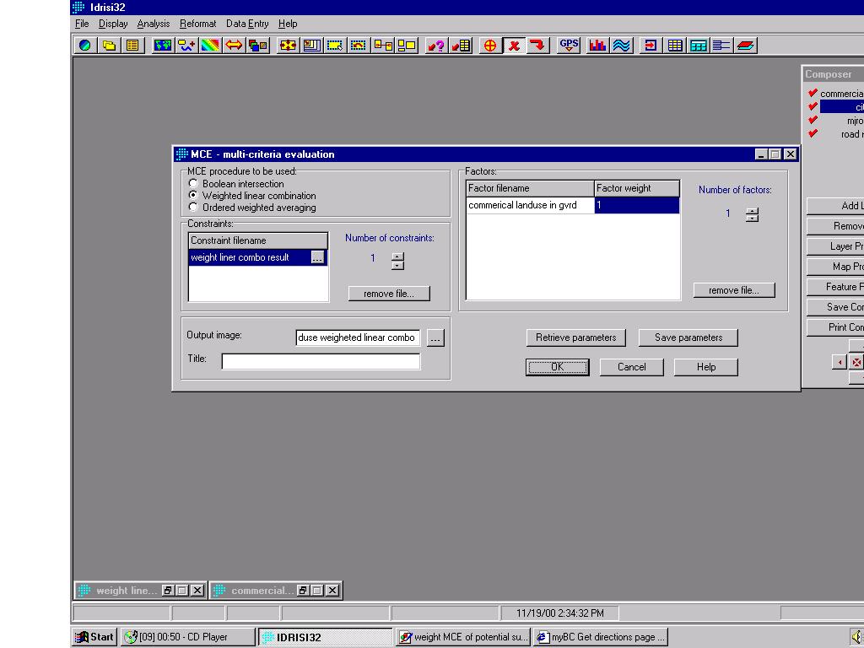The image size is (864, 648).
Task: Click the red crosshair circle toolbar icon
Action: (x=489, y=46)
